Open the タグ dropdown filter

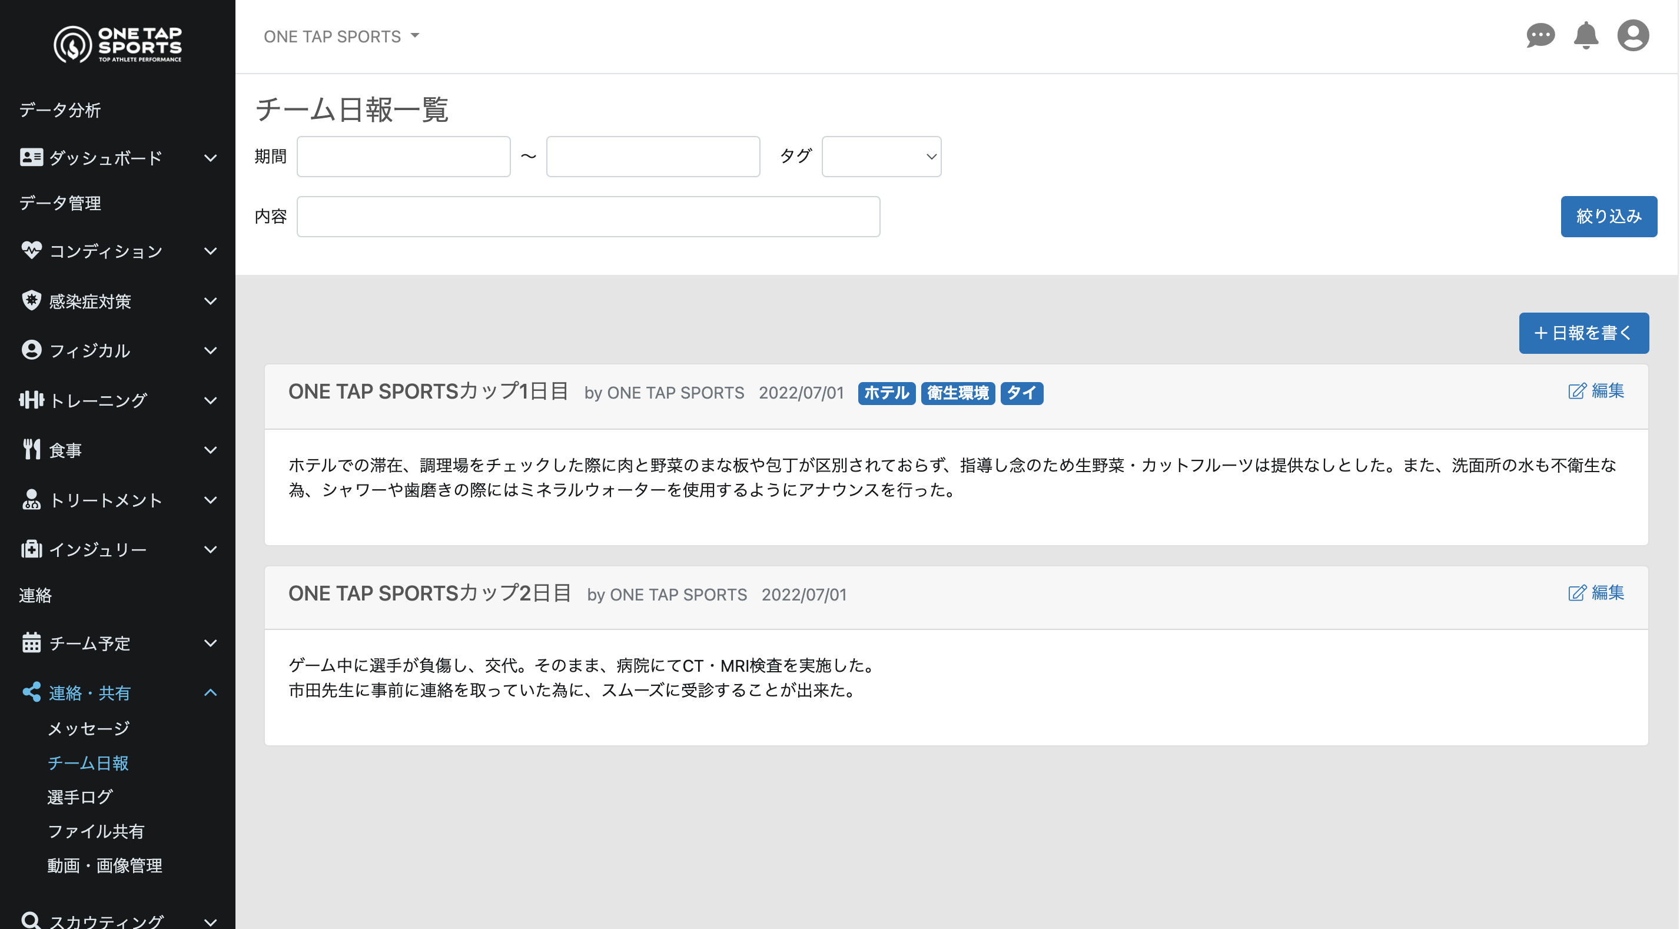pos(881,157)
